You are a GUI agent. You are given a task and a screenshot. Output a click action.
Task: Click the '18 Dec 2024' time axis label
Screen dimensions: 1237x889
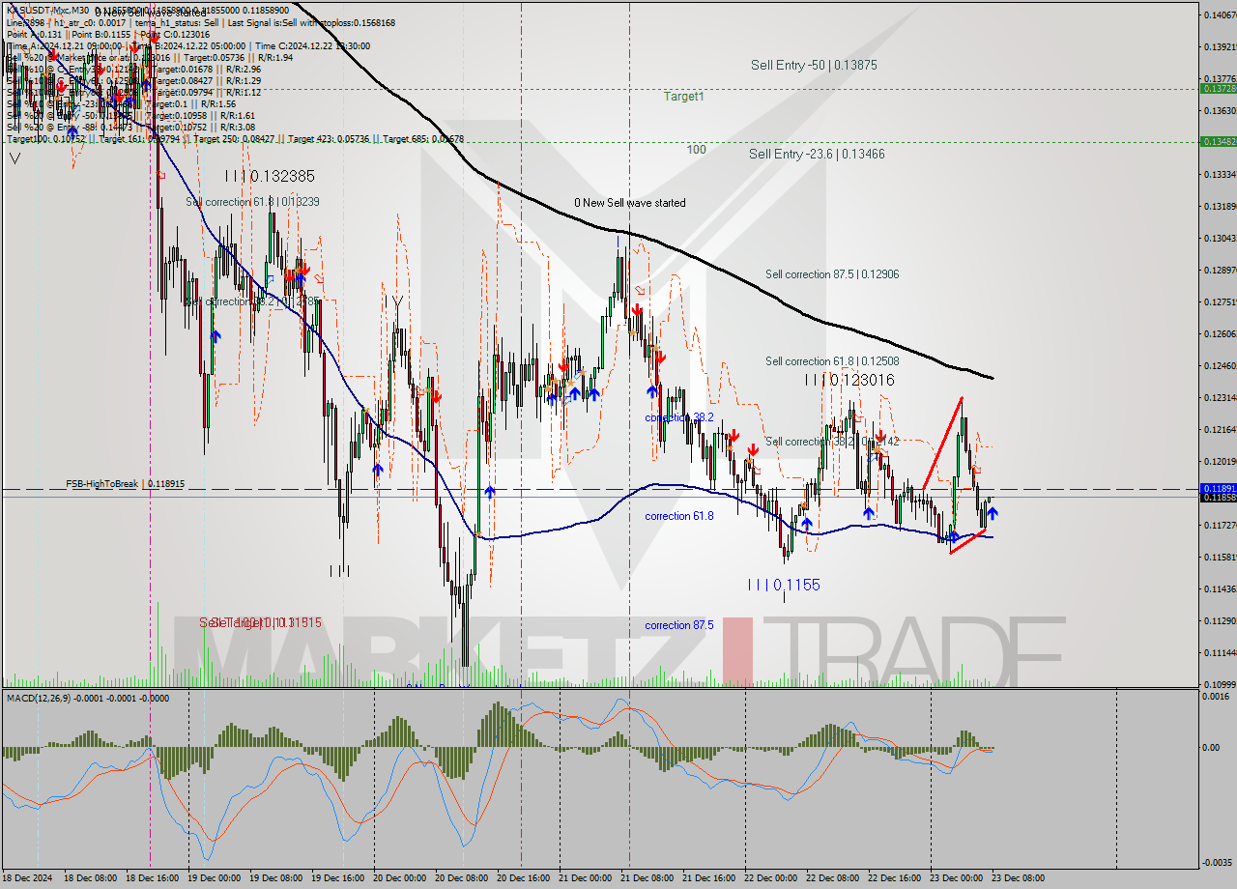(28, 878)
